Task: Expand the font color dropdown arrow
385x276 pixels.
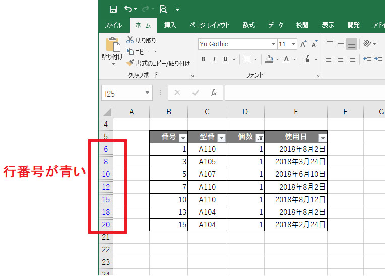Action: 294,59
